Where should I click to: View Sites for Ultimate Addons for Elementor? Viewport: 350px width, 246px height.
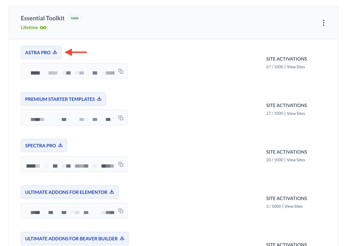[x=293, y=206]
